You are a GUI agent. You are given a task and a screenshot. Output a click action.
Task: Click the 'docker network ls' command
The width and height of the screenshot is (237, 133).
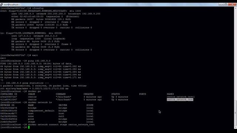[40, 103]
